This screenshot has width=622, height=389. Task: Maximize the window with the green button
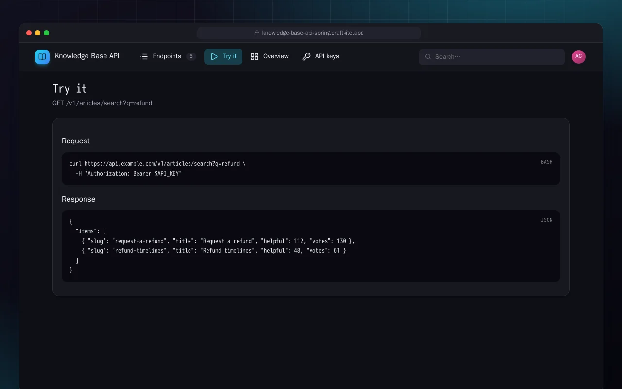(x=47, y=33)
